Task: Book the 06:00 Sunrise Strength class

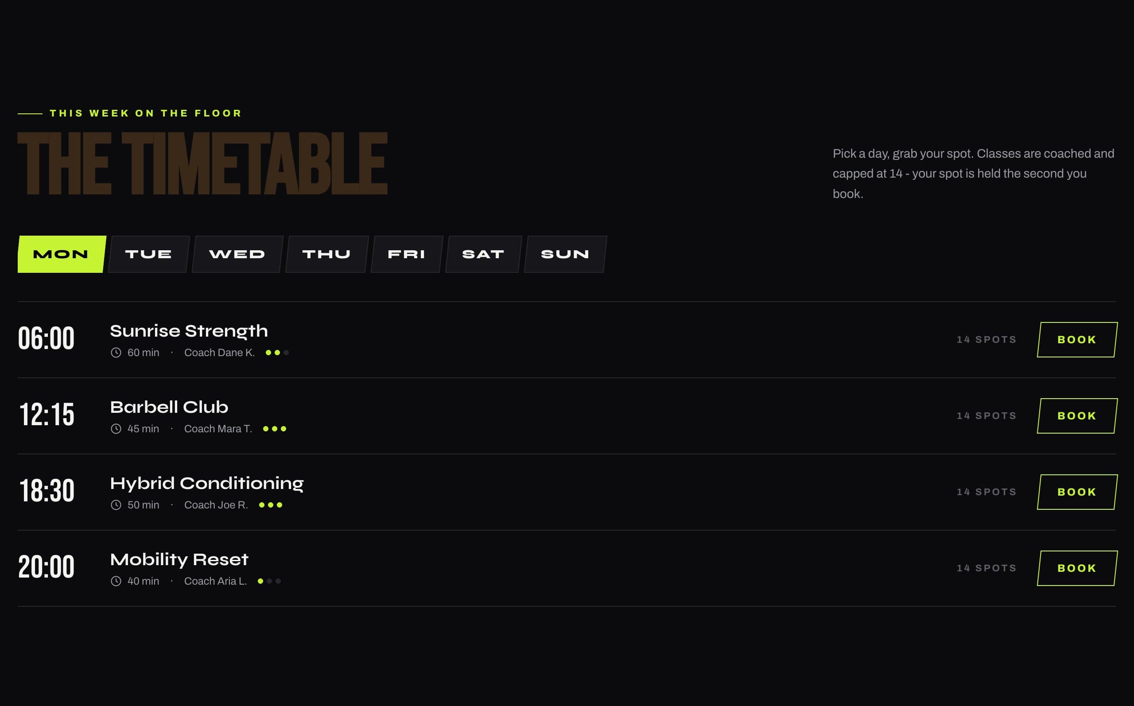Action: (1077, 339)
